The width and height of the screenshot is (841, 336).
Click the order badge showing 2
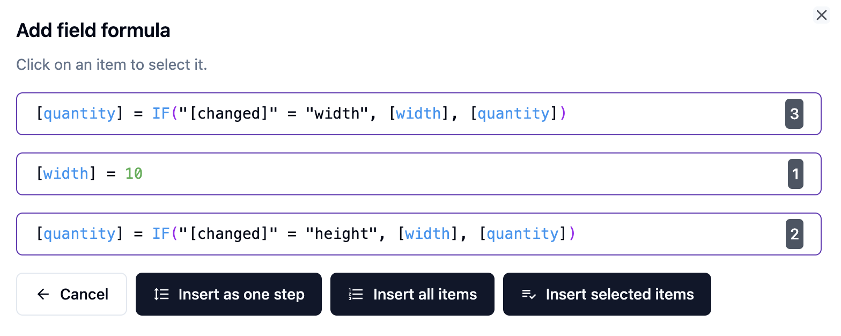[794, 234]
